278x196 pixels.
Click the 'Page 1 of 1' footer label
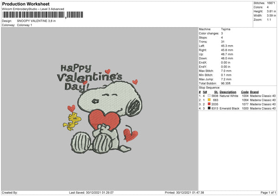tap(268, 192)
